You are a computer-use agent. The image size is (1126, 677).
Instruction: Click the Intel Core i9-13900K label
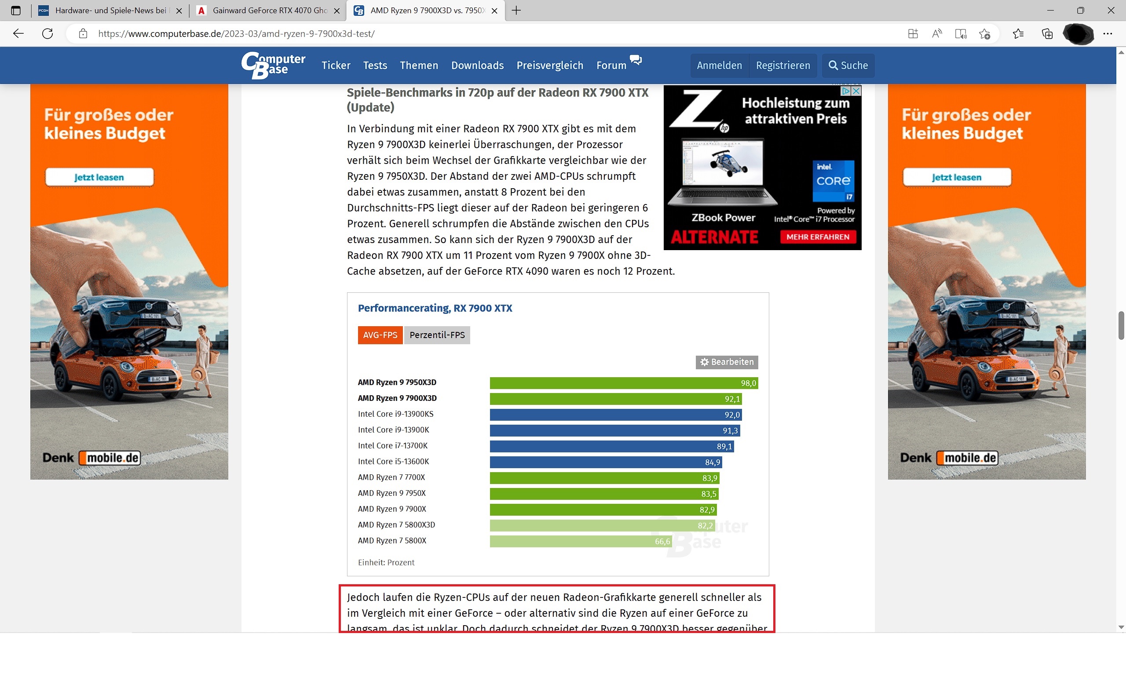(393, 430)
